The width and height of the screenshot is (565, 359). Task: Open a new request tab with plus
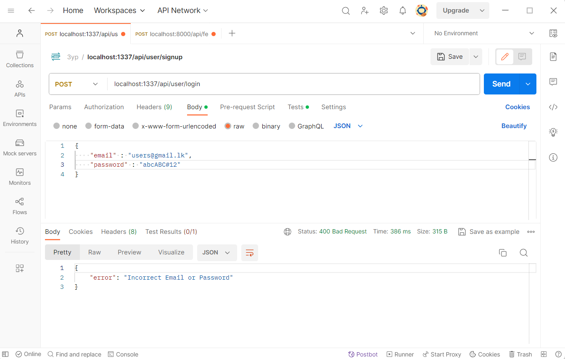click(x=232, y=33)
